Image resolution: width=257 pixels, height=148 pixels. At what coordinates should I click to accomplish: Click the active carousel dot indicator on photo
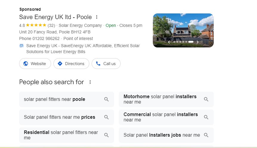click(191, 42)
